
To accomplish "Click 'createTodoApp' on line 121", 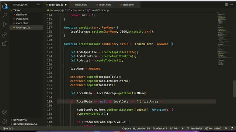I will (x=89, y=44).
